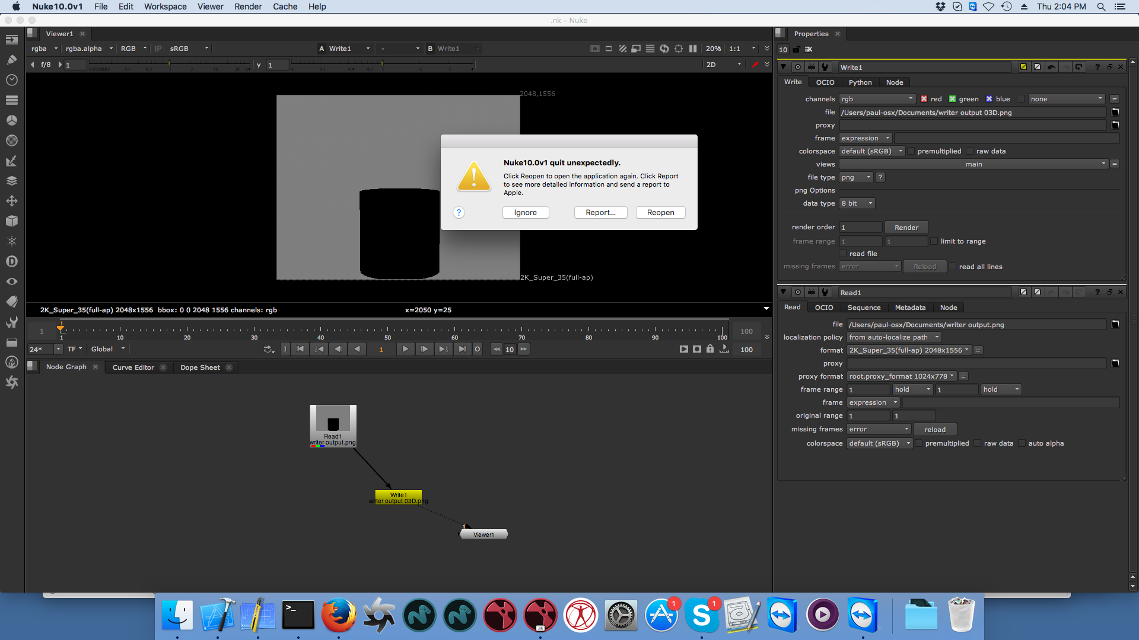Click the play forward button

click(x=405, y=349)
